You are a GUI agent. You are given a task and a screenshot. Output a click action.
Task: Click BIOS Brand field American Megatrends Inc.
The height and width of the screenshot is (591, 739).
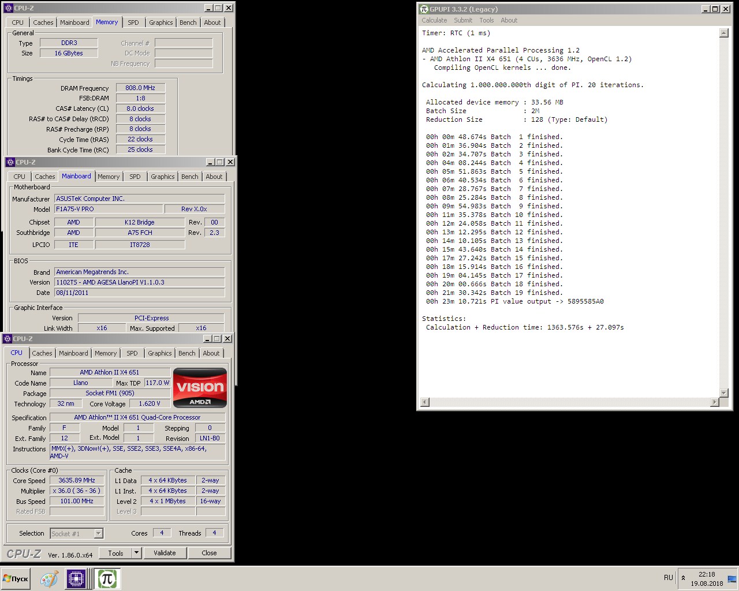point(139,272)
